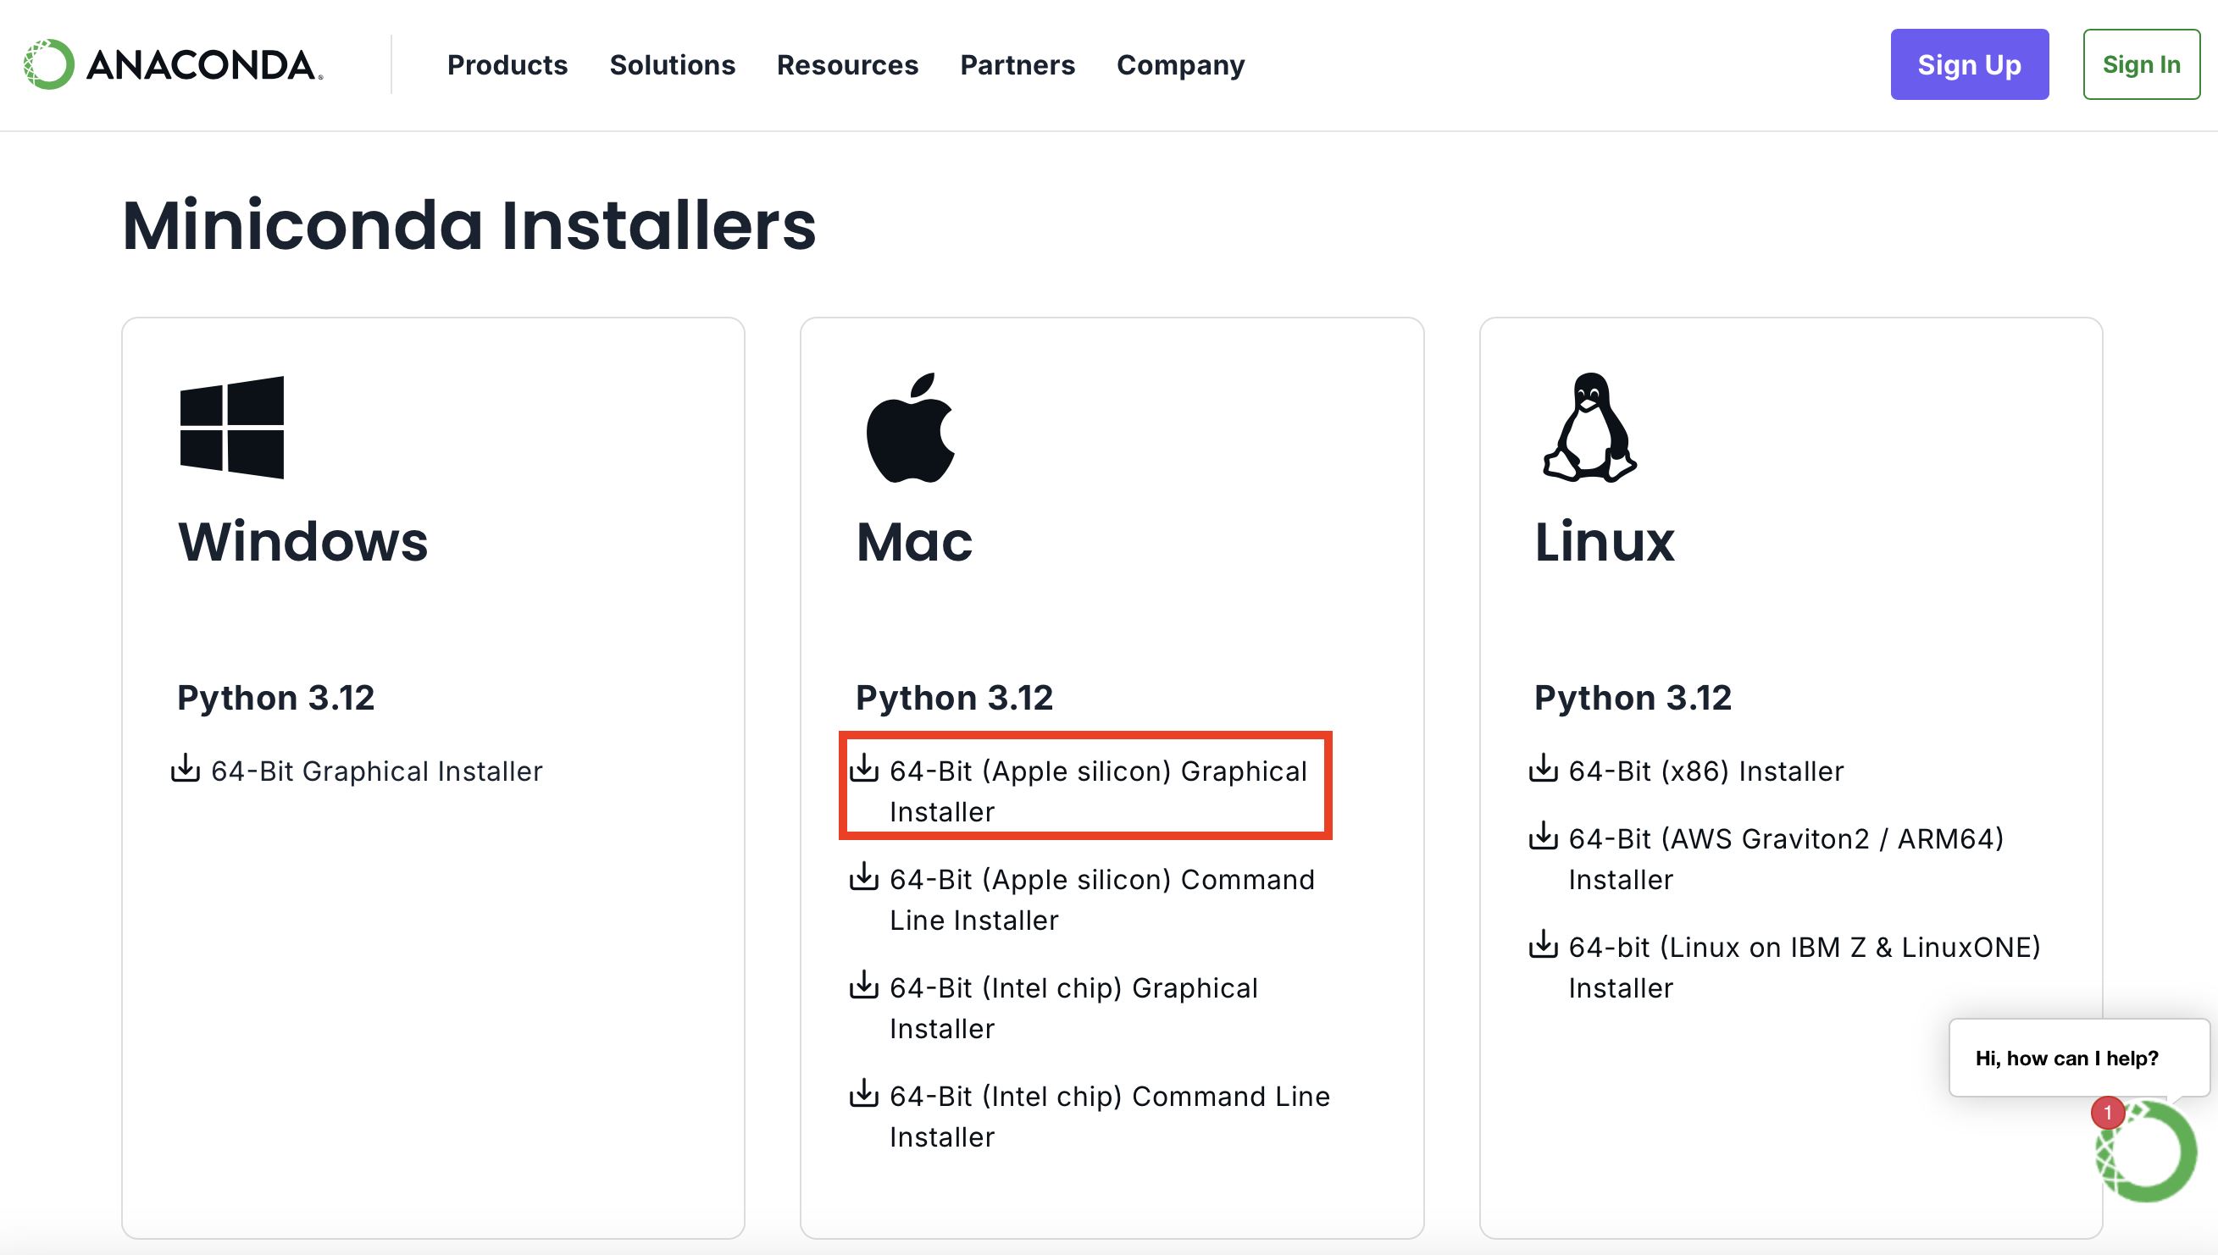Click the Apple logo icon
This screenshot has height=1255, width=2218.
(x=911, y=428)
